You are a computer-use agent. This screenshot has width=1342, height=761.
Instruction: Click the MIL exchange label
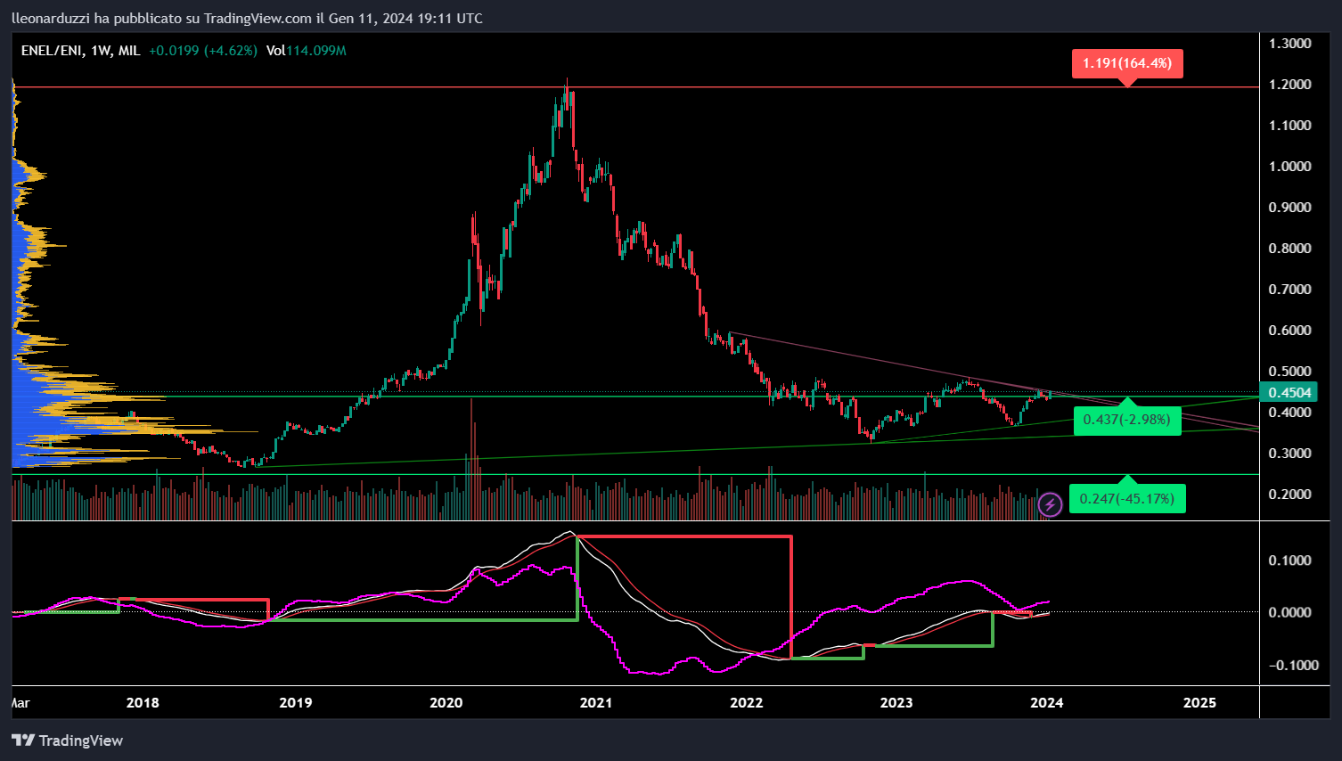130,51
